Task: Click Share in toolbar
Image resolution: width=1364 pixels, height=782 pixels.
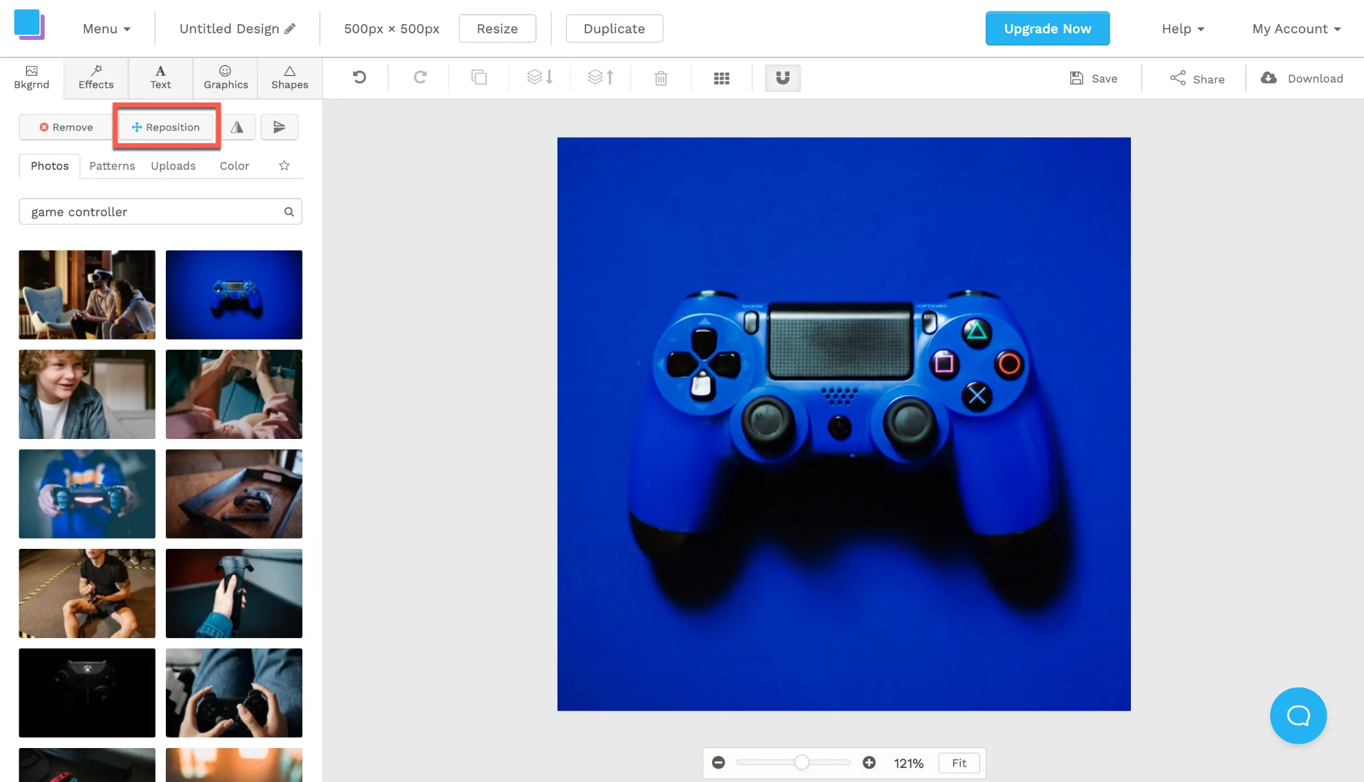Action: (x=1197, y=79)
